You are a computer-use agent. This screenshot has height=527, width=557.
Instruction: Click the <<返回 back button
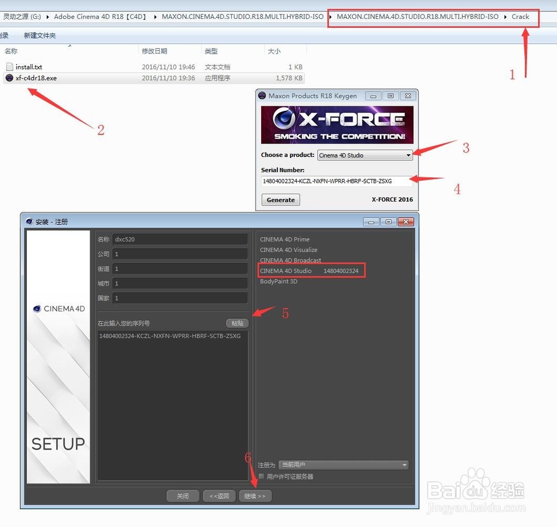pos(219,496)
